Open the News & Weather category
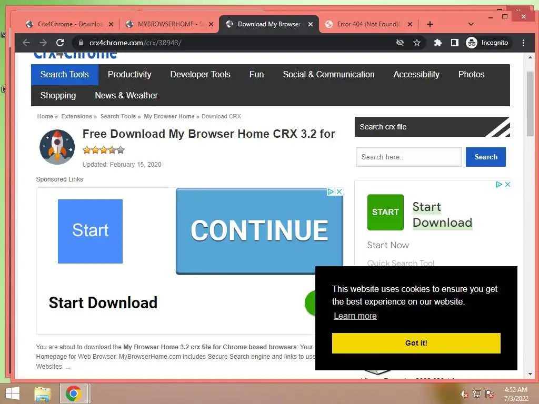 126,96
